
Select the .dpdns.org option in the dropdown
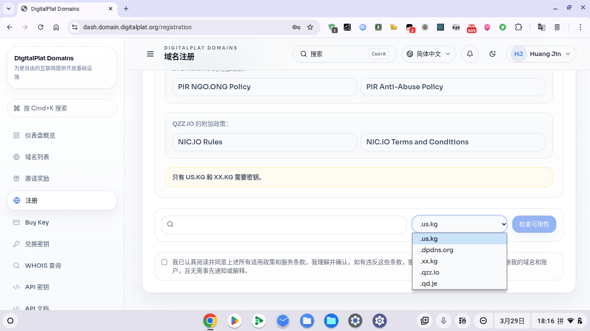click(437, 250)
